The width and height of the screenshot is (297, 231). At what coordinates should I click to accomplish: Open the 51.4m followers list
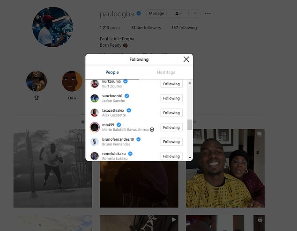(x=146, y=28)
